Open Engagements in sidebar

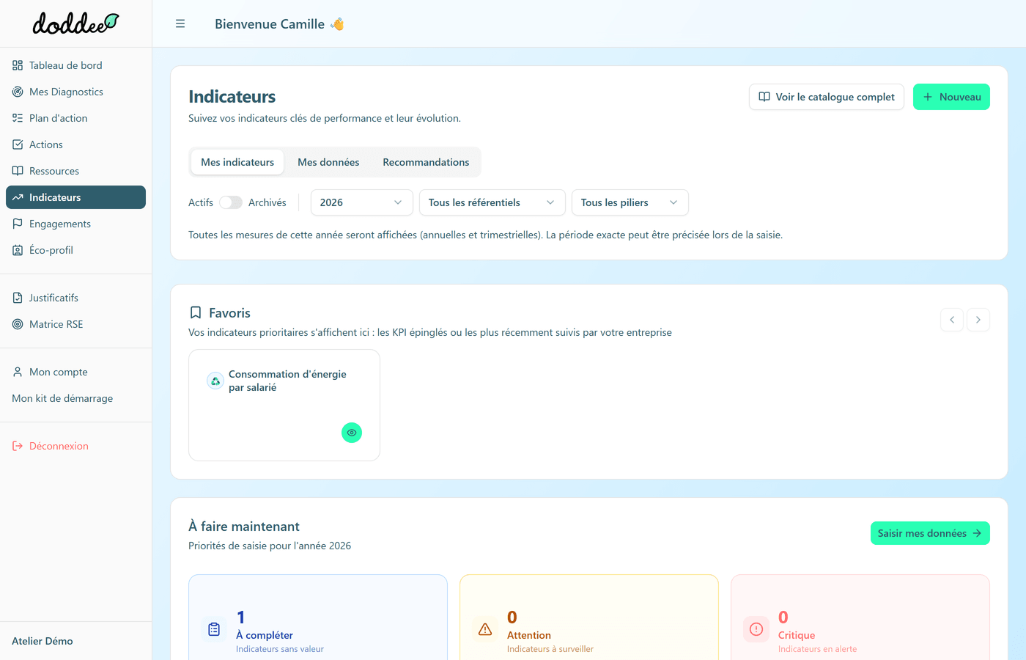[76, 224]
